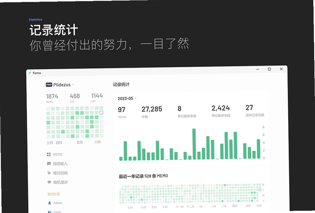
Task: Click the PRO badge next to Plidezus
Action: tap(49, 84)
